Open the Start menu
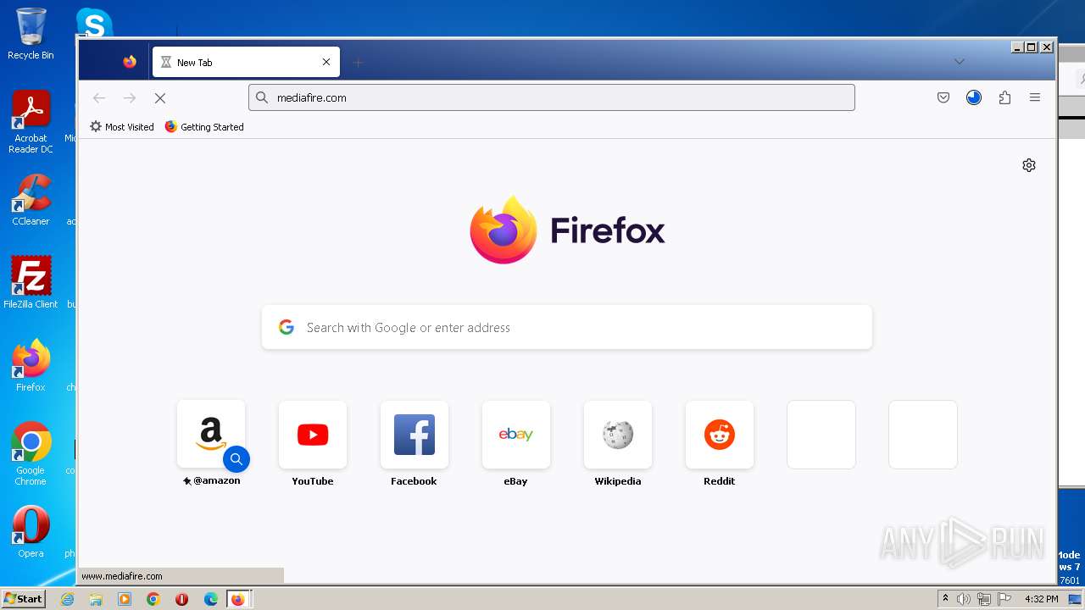The image size is (1085, 610). tap(23, 599)
